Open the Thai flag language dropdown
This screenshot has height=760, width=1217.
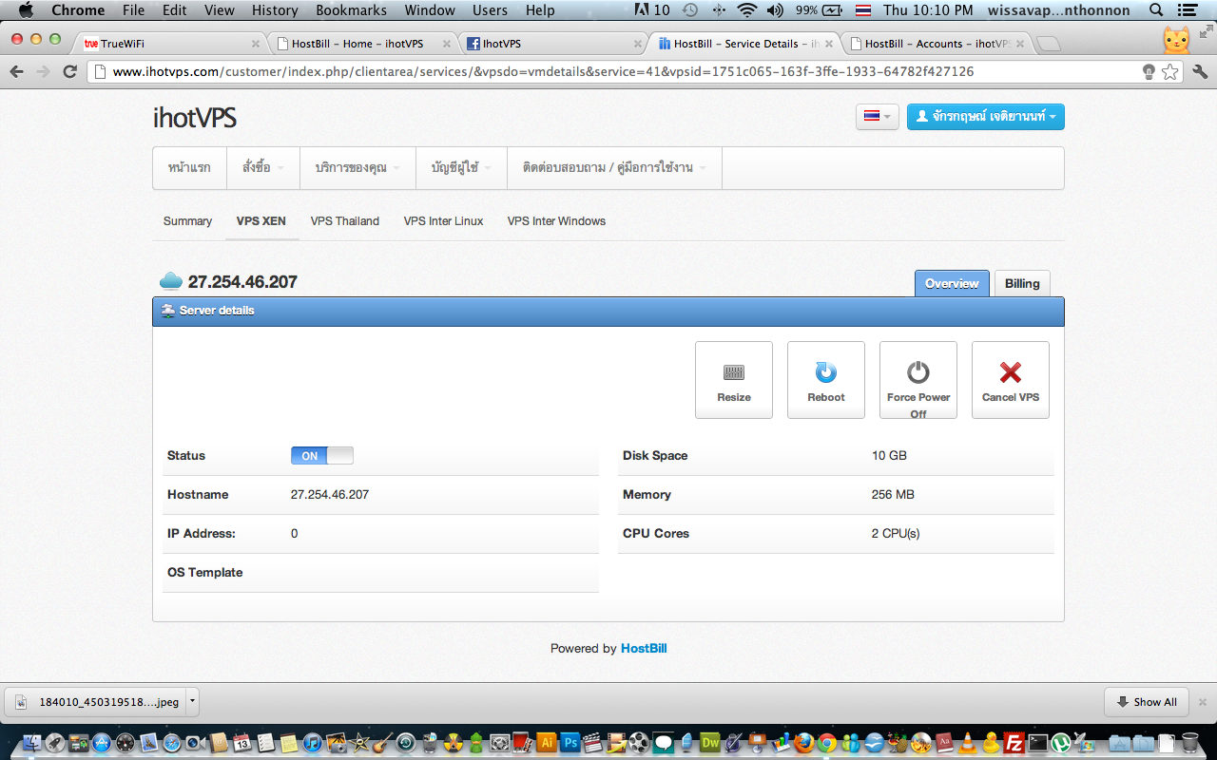point(877,117)
